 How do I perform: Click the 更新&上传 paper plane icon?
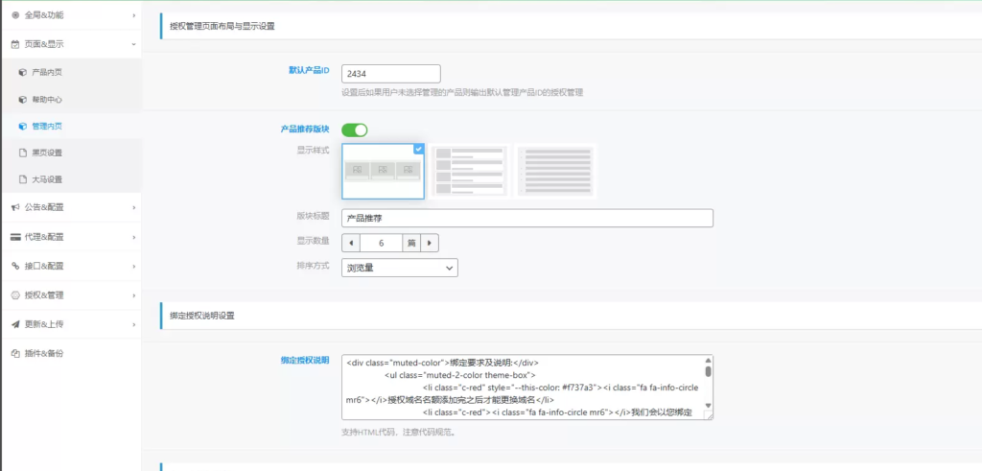coord(15,324)
